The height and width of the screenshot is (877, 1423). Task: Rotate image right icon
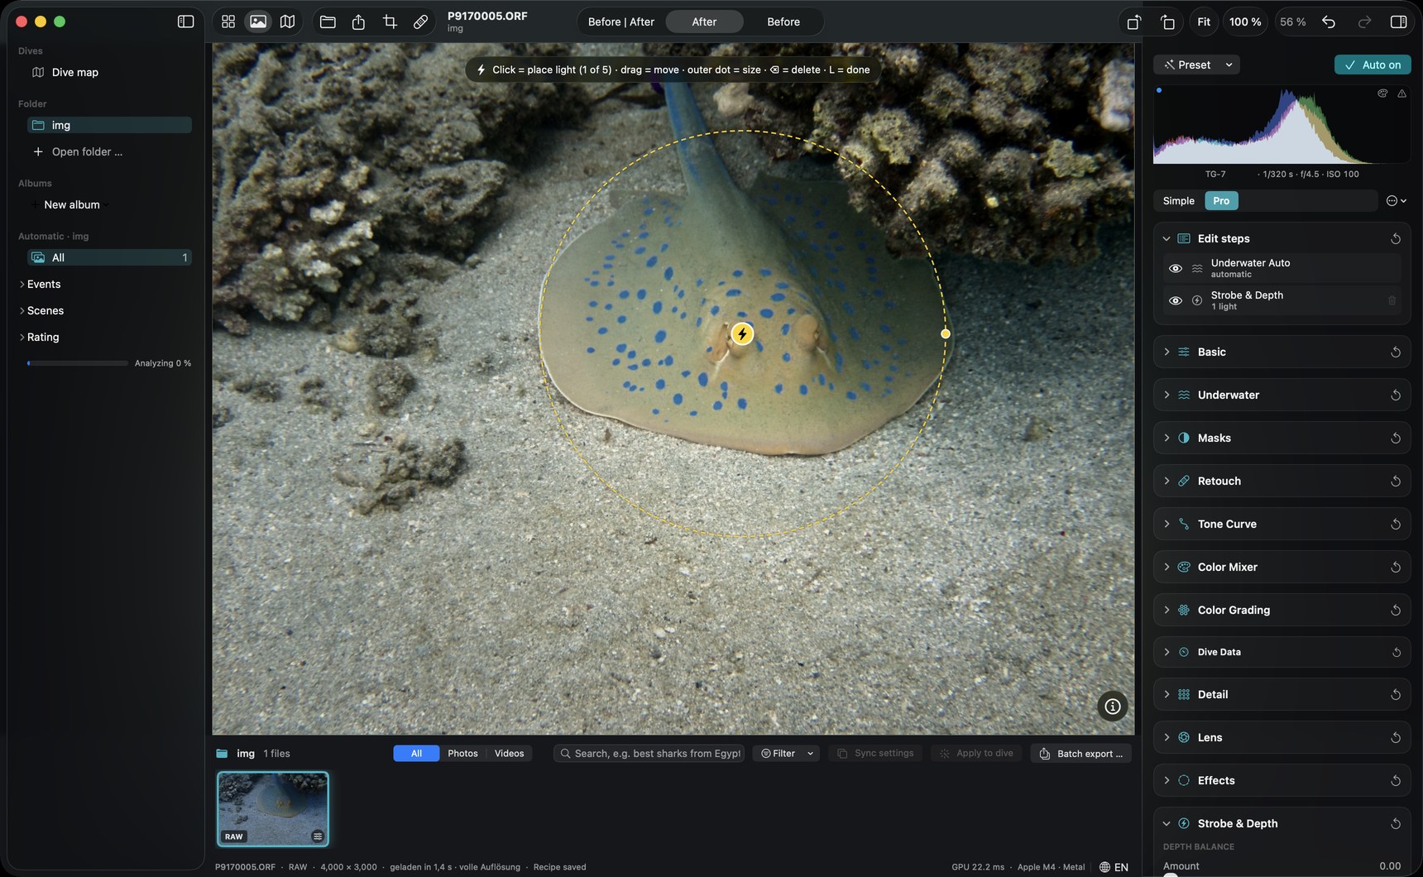point(1167,22)
